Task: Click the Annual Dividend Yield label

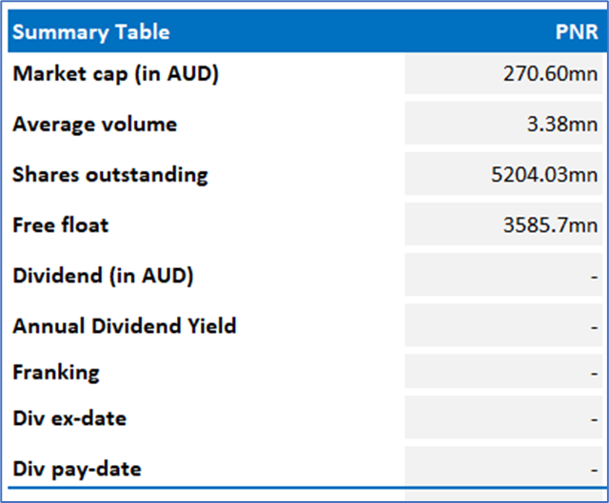Action: tap(124, 326)
